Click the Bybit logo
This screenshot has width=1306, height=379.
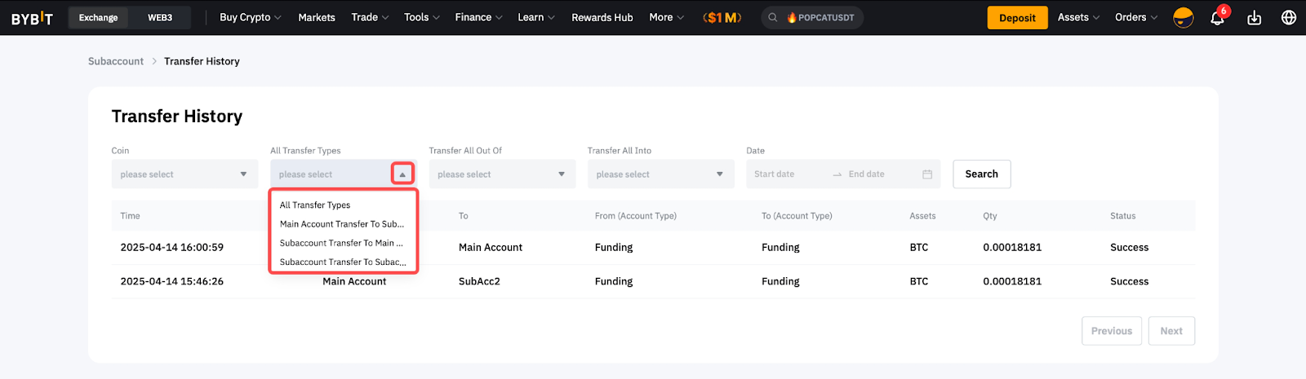32,18
